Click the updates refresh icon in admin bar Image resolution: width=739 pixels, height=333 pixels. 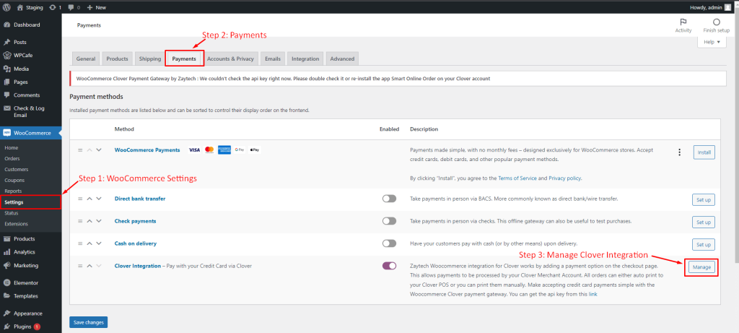click(52, 7)
